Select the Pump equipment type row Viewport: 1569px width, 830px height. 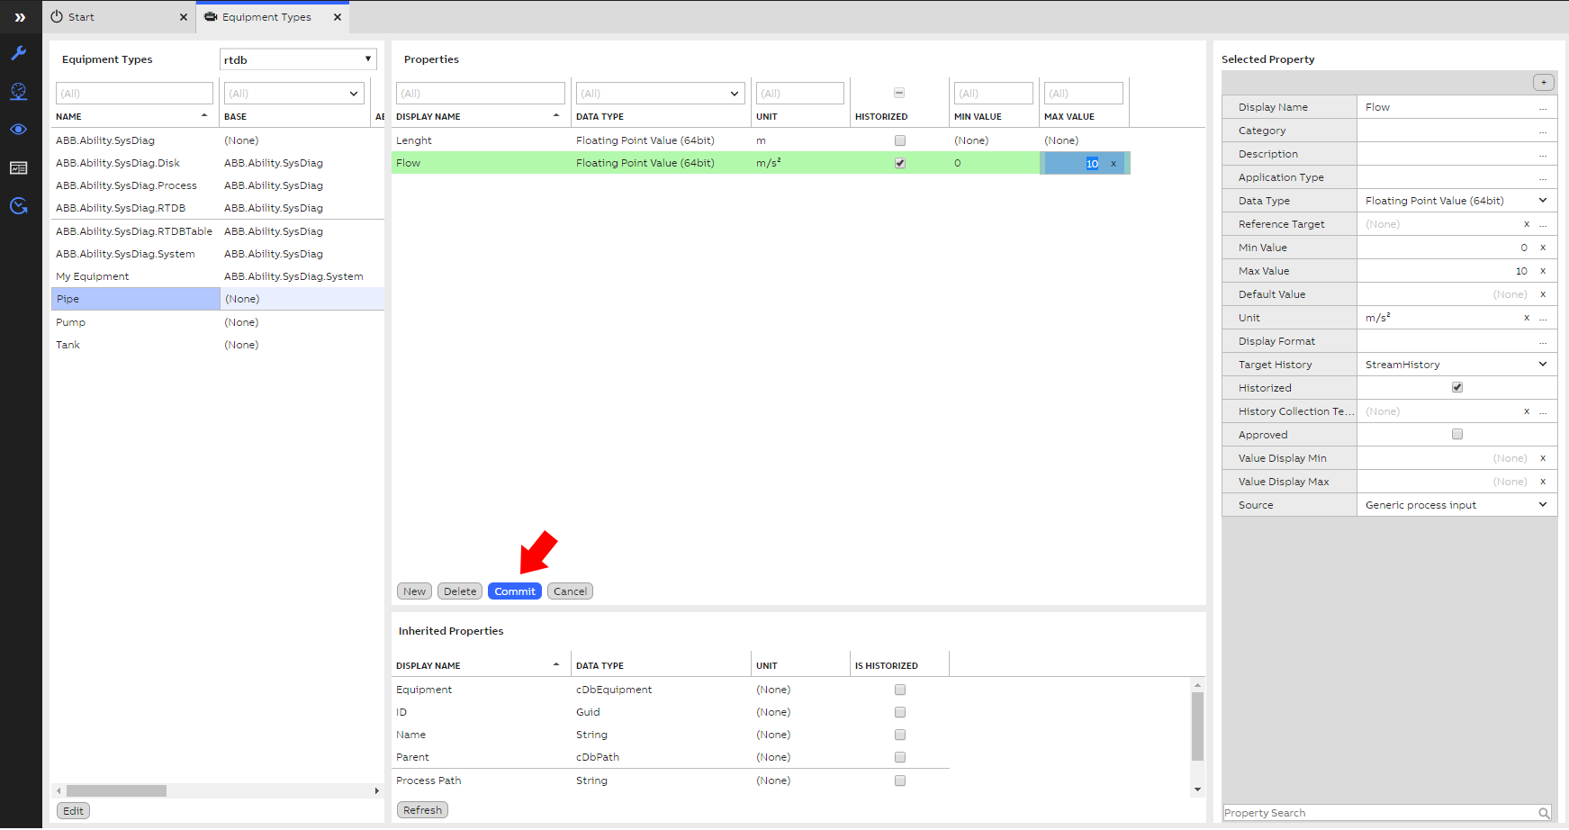tap(218, 322)
